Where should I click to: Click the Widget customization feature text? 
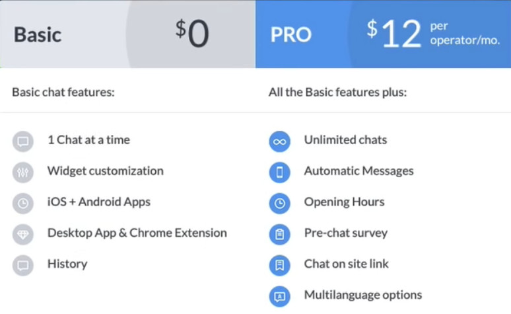105,171
